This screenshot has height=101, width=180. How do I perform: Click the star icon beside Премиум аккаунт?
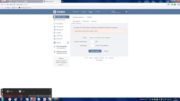click(55, 52)
